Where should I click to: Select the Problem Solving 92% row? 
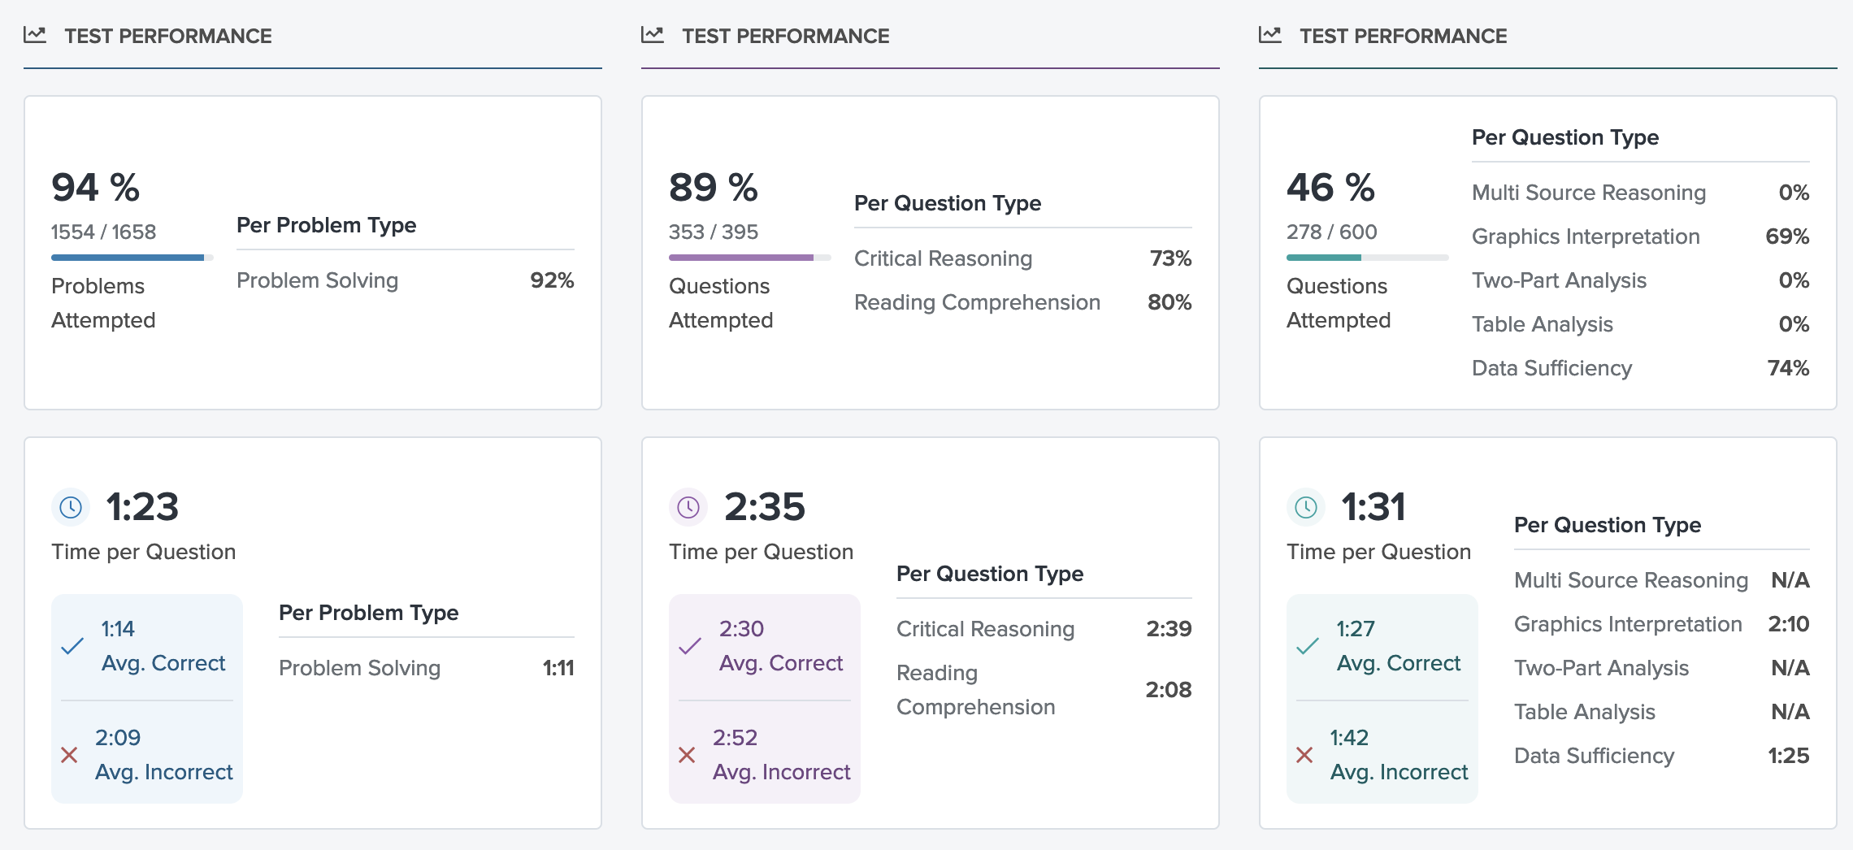[405, 280]
